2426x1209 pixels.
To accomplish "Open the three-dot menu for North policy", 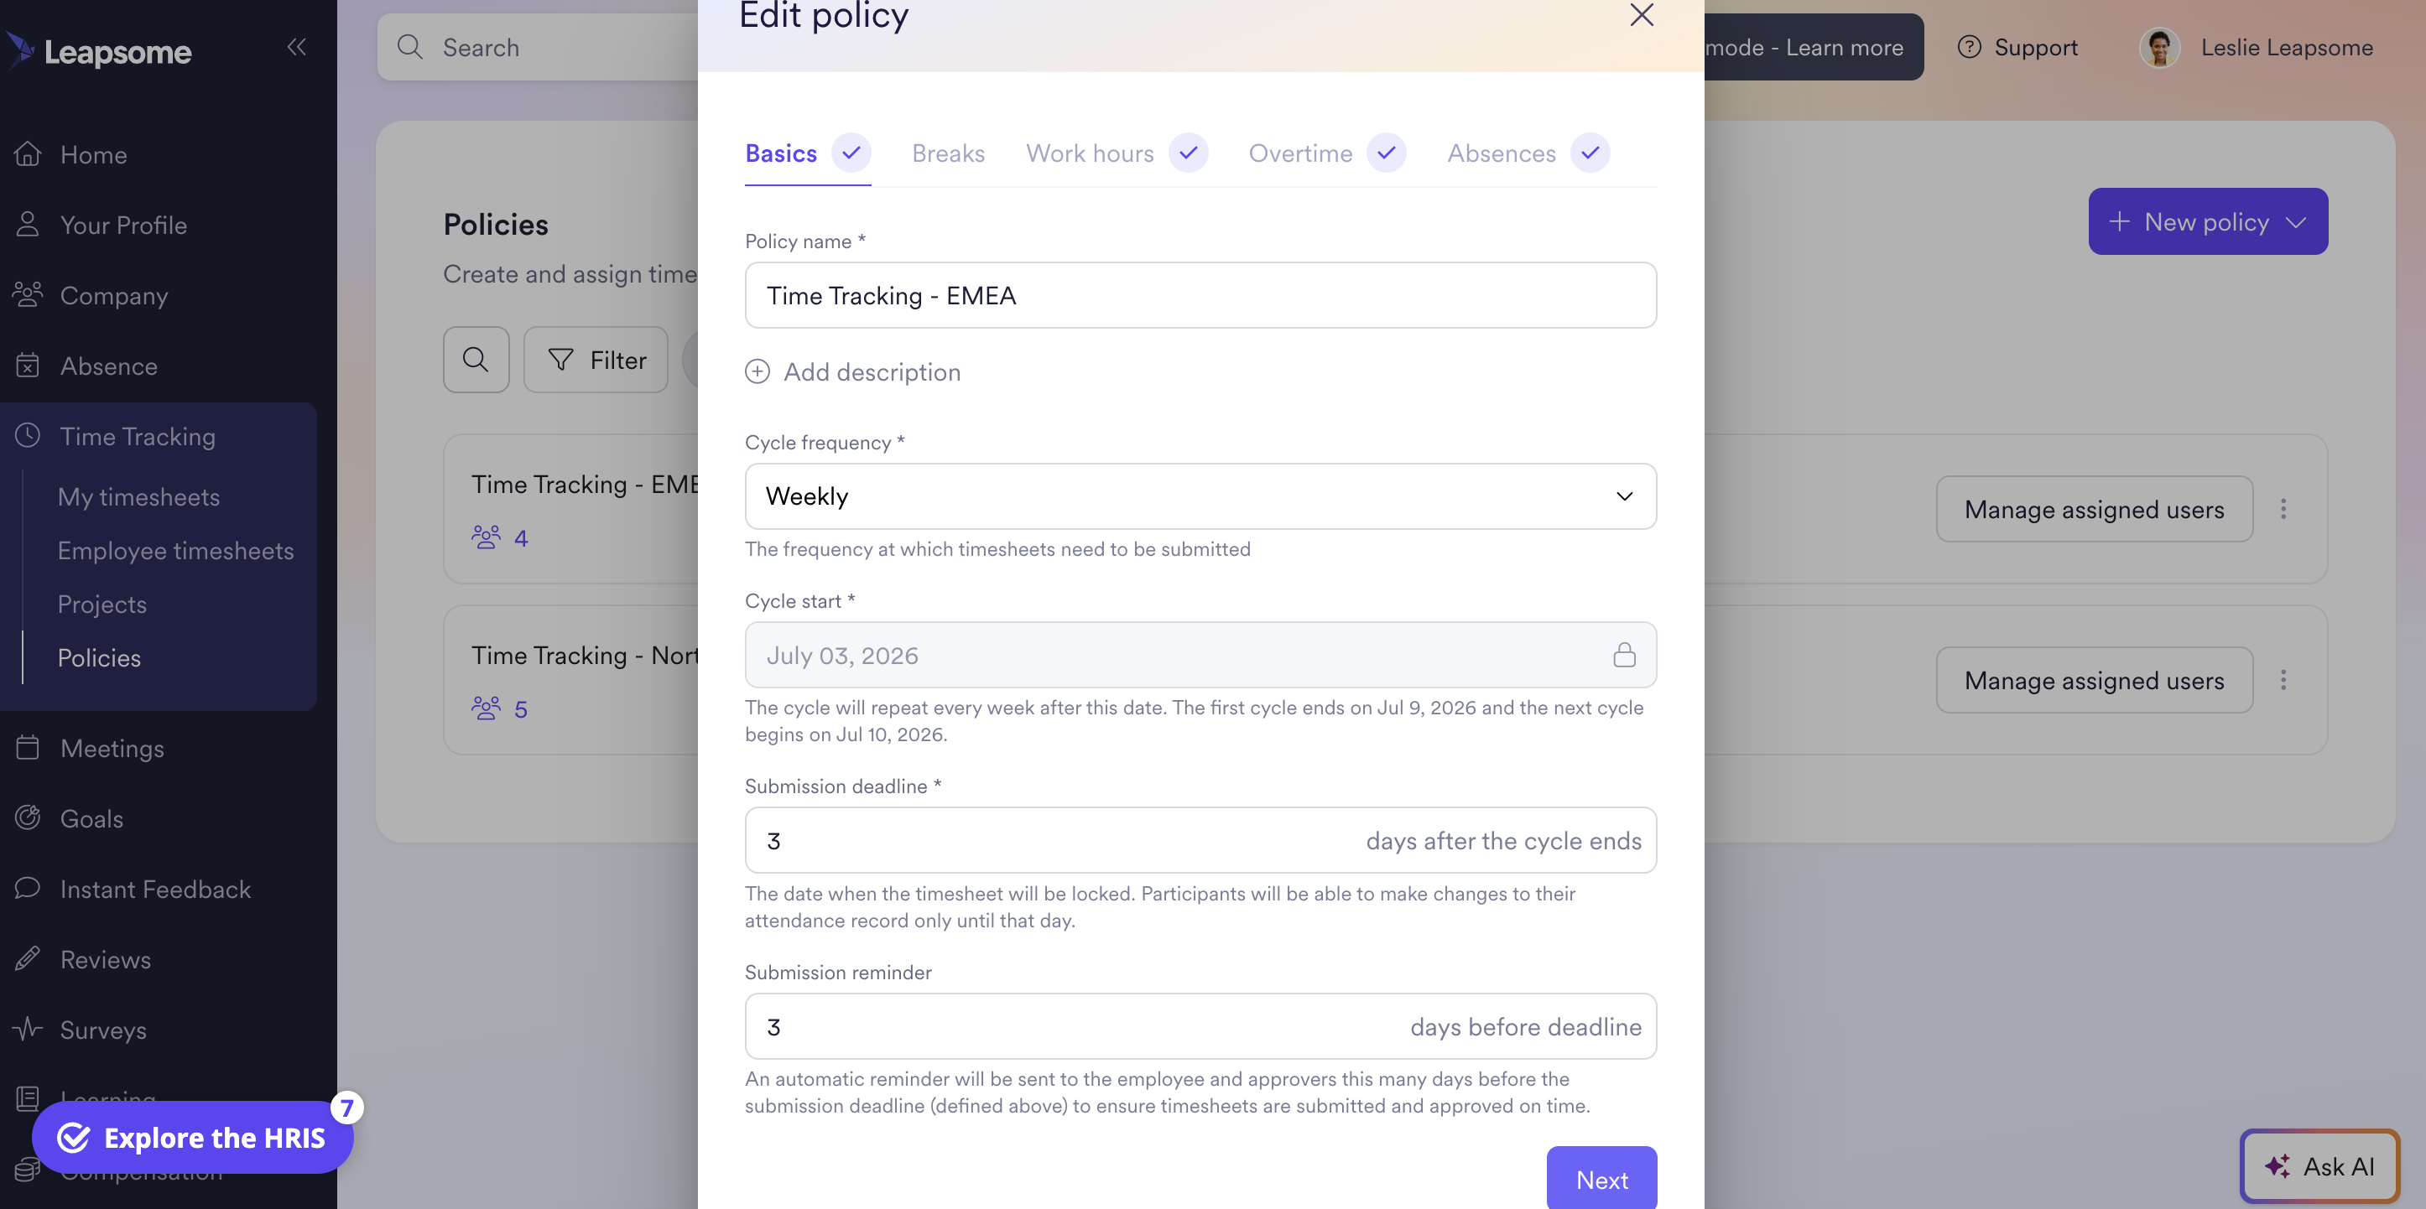I will click(x=2283, y=680).
